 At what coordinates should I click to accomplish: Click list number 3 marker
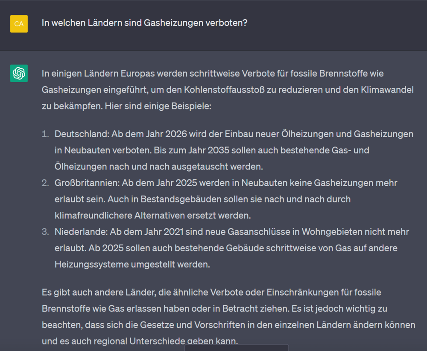[45, 232]
